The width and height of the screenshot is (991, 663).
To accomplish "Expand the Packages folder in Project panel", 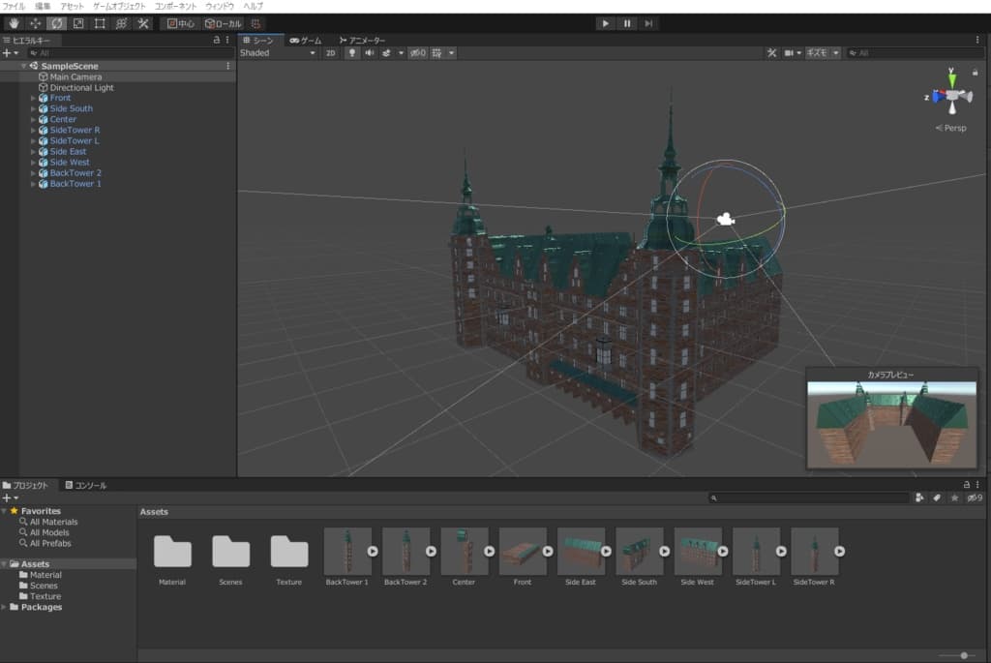I will [x=5, y=607].
